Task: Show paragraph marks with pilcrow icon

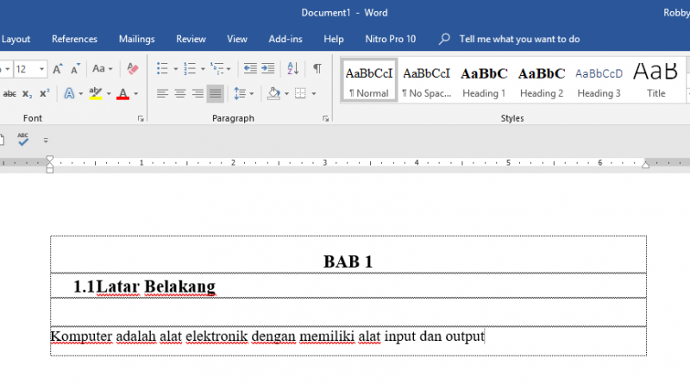Action: point(317,69)
